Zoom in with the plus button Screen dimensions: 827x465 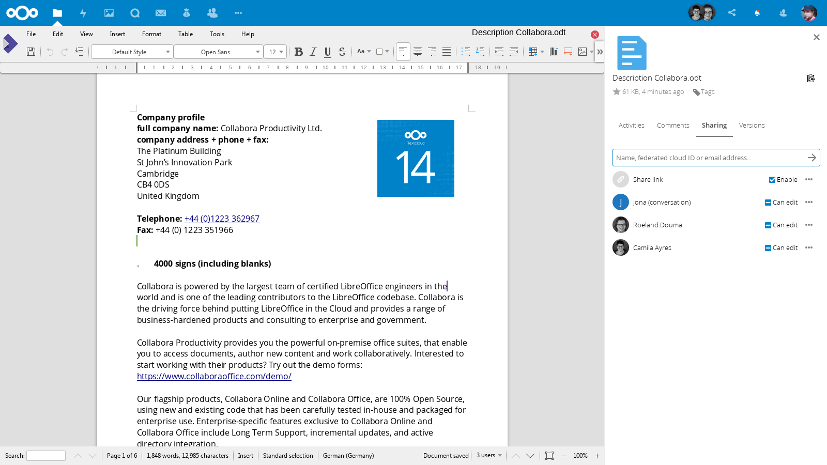click(597, 456)
